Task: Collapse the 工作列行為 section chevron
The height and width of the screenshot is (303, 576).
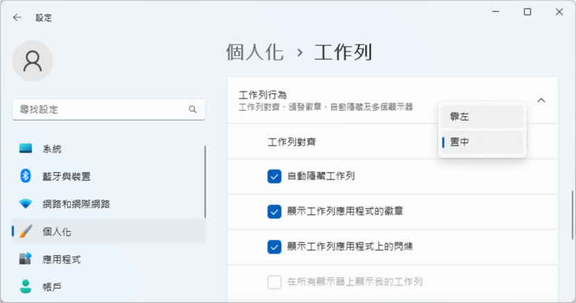Action: click(541, 101)
